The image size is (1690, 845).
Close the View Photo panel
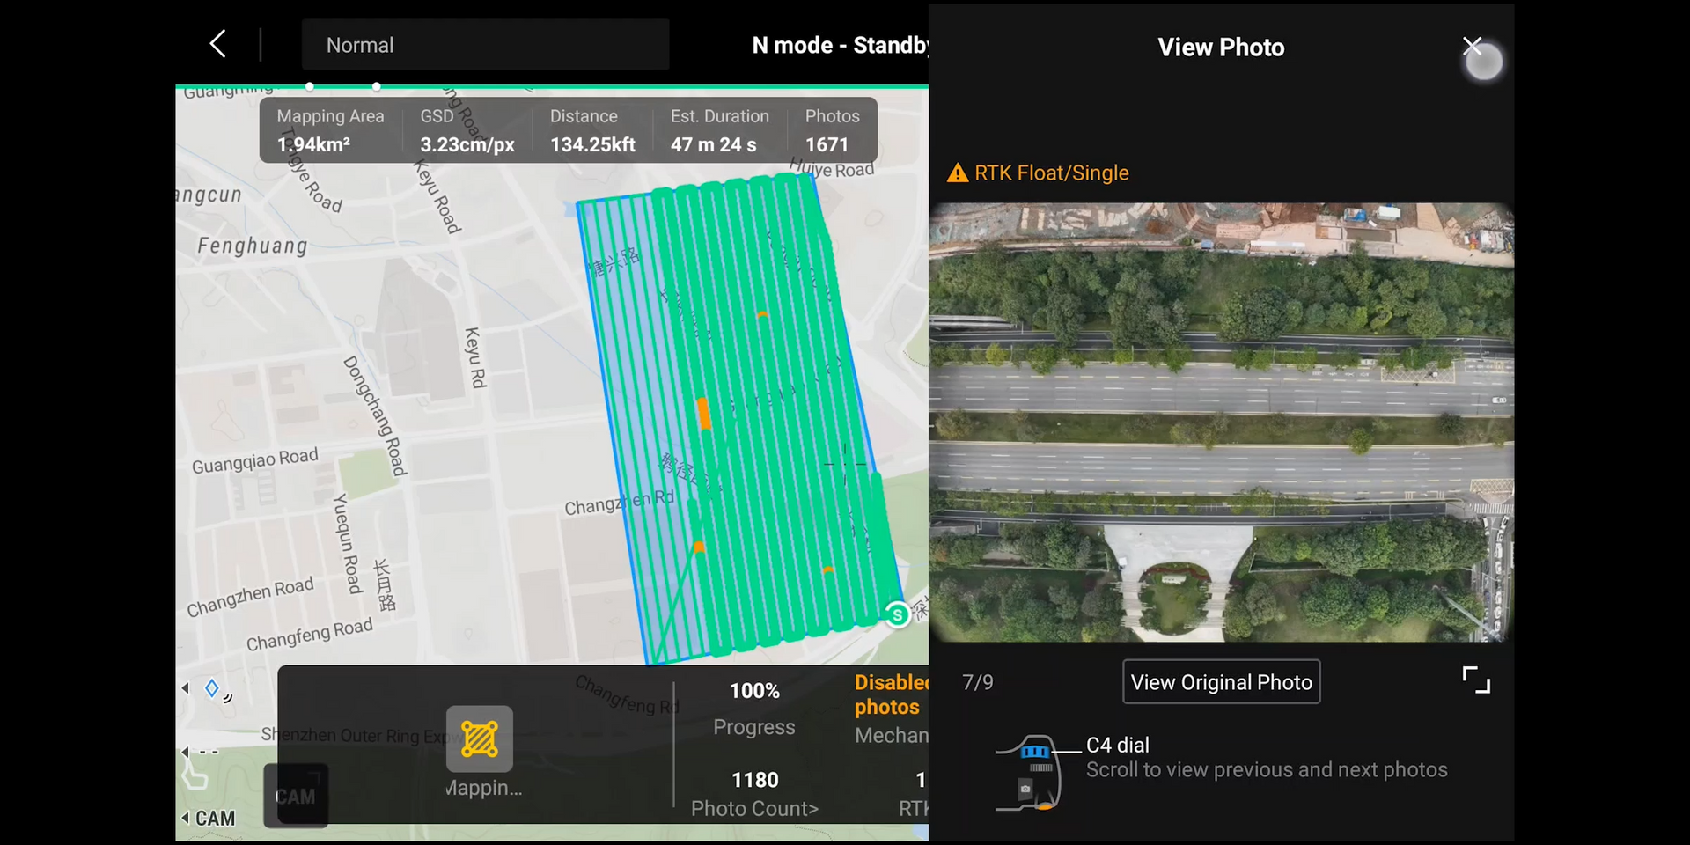coord(1472,46)
